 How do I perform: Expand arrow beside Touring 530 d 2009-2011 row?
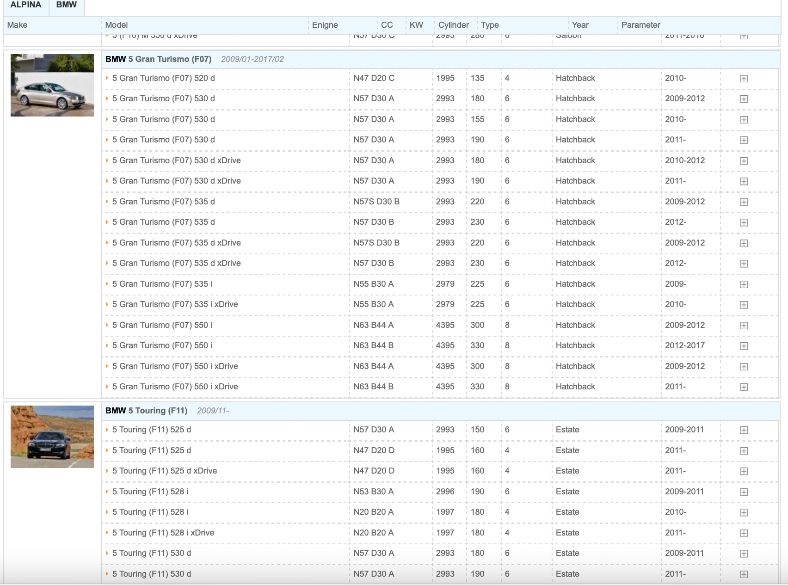107,554
